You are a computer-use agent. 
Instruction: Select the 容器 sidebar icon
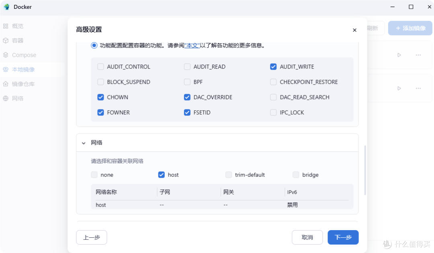[6, 40]
